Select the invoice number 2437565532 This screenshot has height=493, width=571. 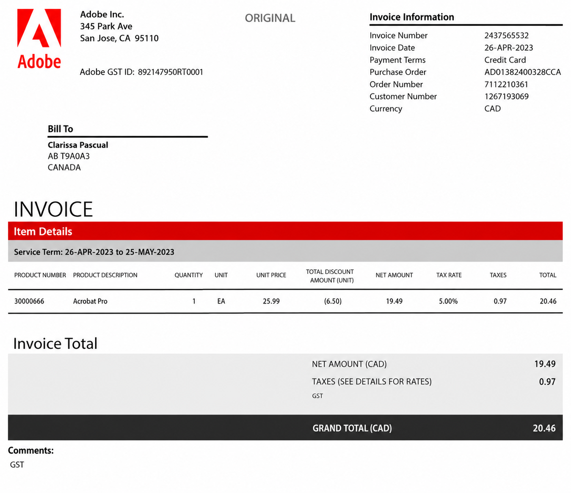pyautogui.click(x=506, y=36)
